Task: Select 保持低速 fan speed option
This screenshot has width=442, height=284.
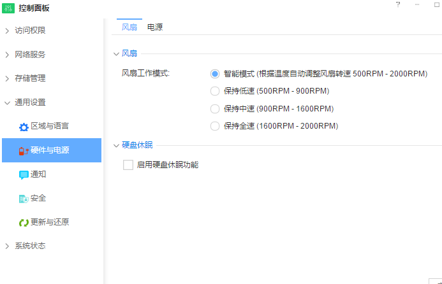Action: (215, 91)
